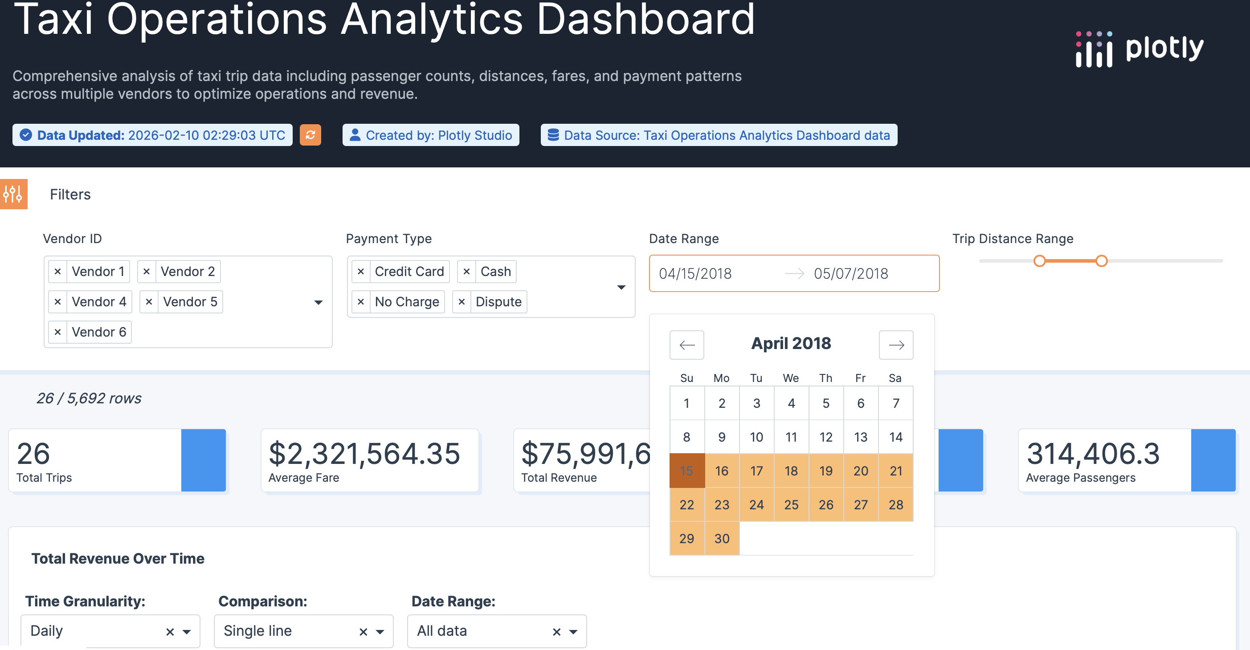The height and width of the screenshot is (650, 1250).
Task: Click the Total Revenue Over Time title
Action: point(118,558)
